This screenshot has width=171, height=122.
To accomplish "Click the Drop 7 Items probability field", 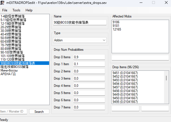I will (89, 107).
